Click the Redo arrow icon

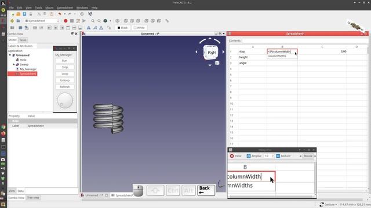(70, 14)
